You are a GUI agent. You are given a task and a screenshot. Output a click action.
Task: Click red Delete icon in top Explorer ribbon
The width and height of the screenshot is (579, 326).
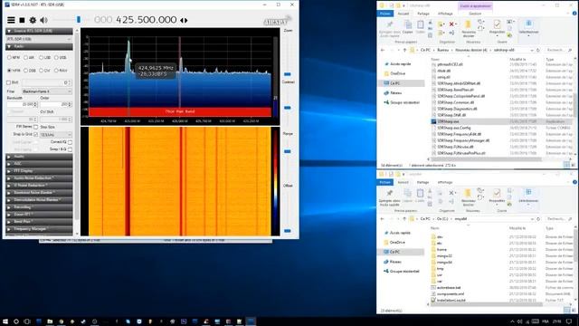(451, 24)
